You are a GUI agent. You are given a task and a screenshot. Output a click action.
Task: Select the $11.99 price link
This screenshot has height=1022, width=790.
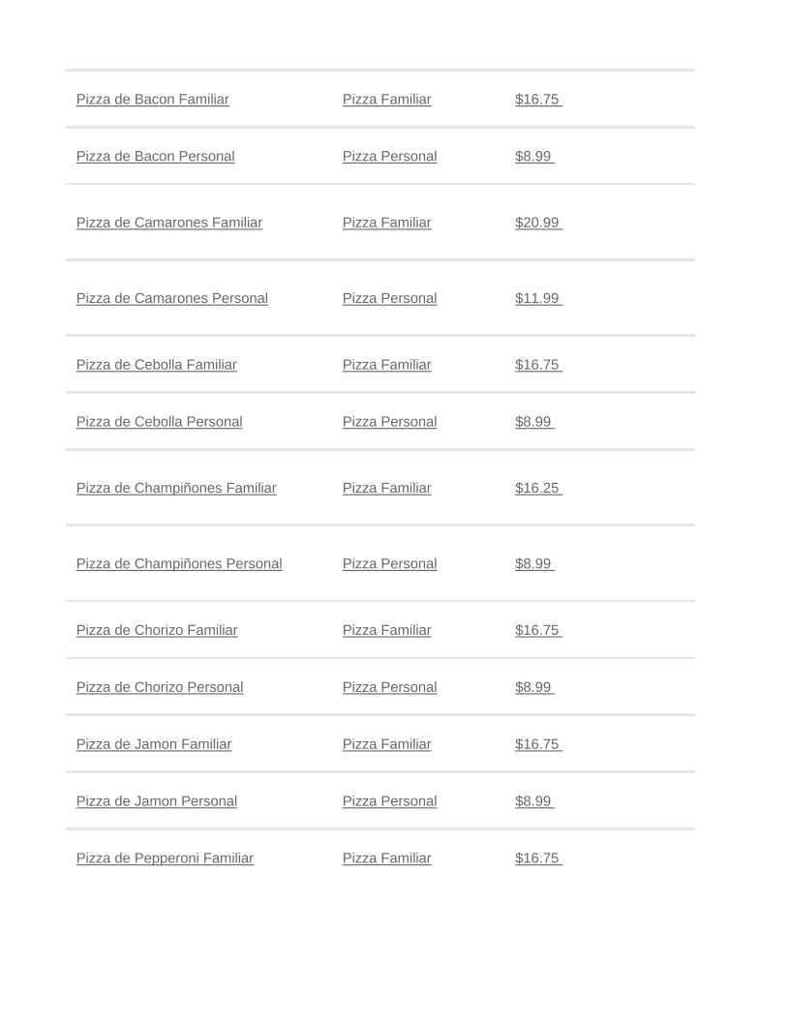[x=537, y=298]
